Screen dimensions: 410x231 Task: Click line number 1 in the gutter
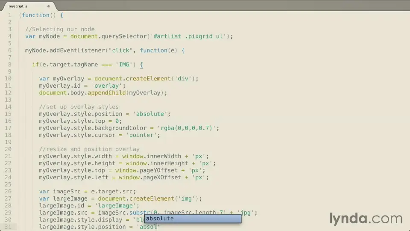pyautogui.click(x=10, y=15)
